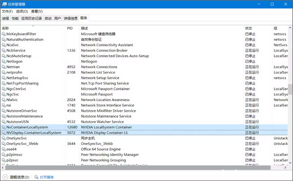Switch to the 详细信息 tab
This screenshot has height=181, width=293.
point(71,18)
